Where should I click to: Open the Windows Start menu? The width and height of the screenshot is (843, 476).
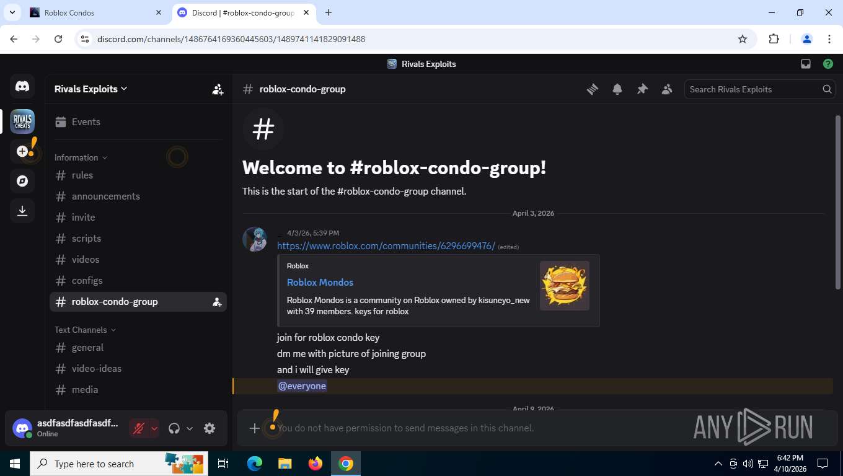click(14, 464)
